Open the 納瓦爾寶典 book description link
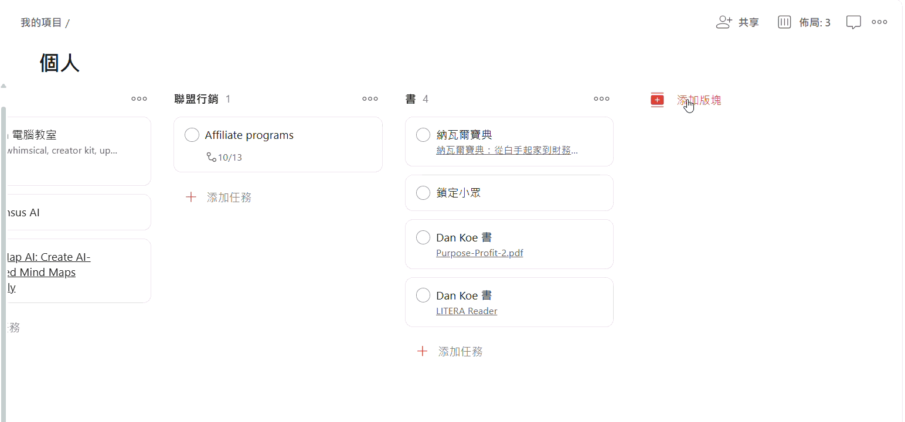The height and width of the screenshot is (422, 905). tap(507, 150)
